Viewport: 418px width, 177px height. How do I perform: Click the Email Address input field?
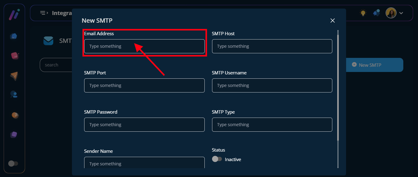coord(144,46)
